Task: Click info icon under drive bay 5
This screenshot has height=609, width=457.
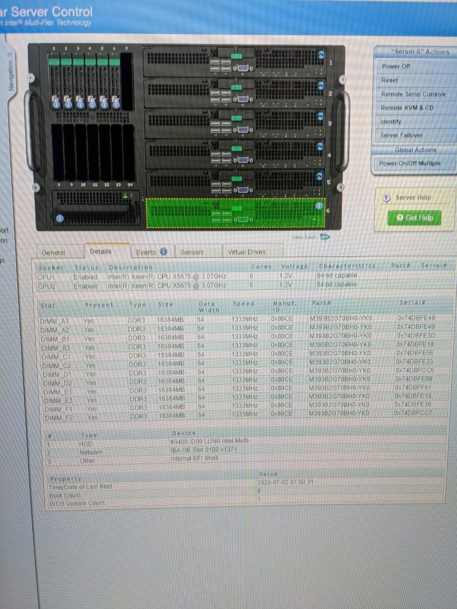Action: click(x=104, y=104)
